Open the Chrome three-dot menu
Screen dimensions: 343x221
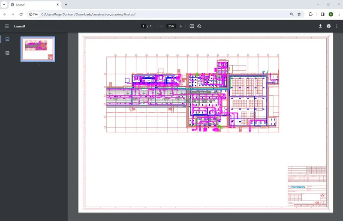click(x=338, y=14)
